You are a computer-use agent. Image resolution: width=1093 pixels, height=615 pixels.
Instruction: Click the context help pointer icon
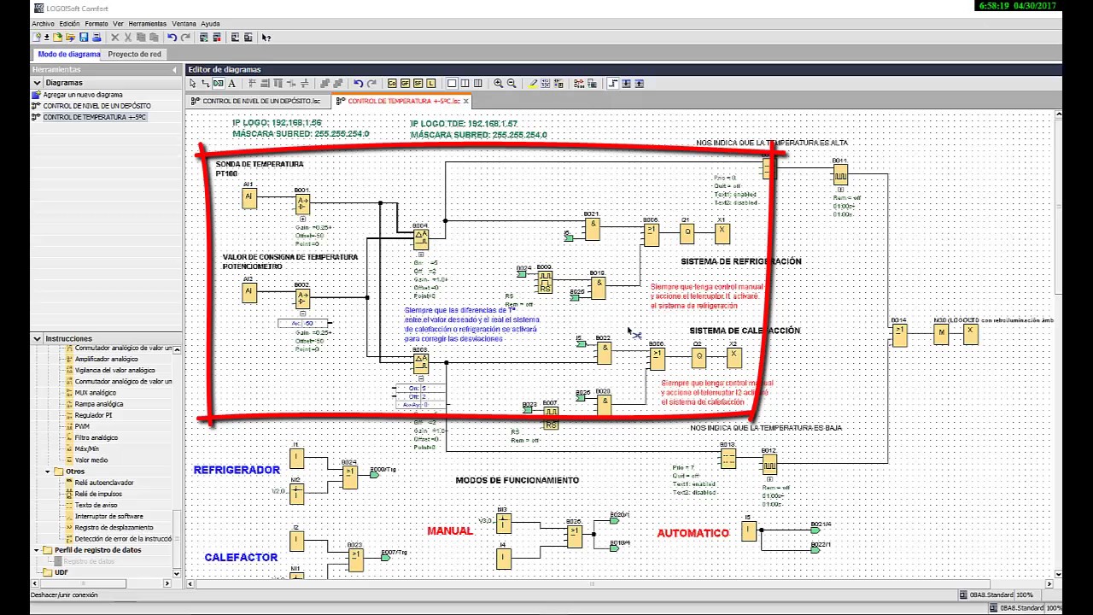pyautogui.click(x=266, y=38)
